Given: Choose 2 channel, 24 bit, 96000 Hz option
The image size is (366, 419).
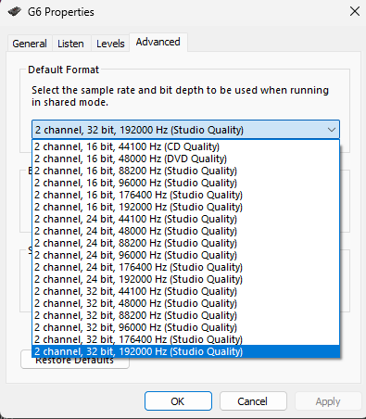Looking at the screenshot, I should (x=185, y=255).
